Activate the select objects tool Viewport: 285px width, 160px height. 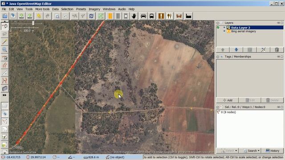click(x=5, y=26)
